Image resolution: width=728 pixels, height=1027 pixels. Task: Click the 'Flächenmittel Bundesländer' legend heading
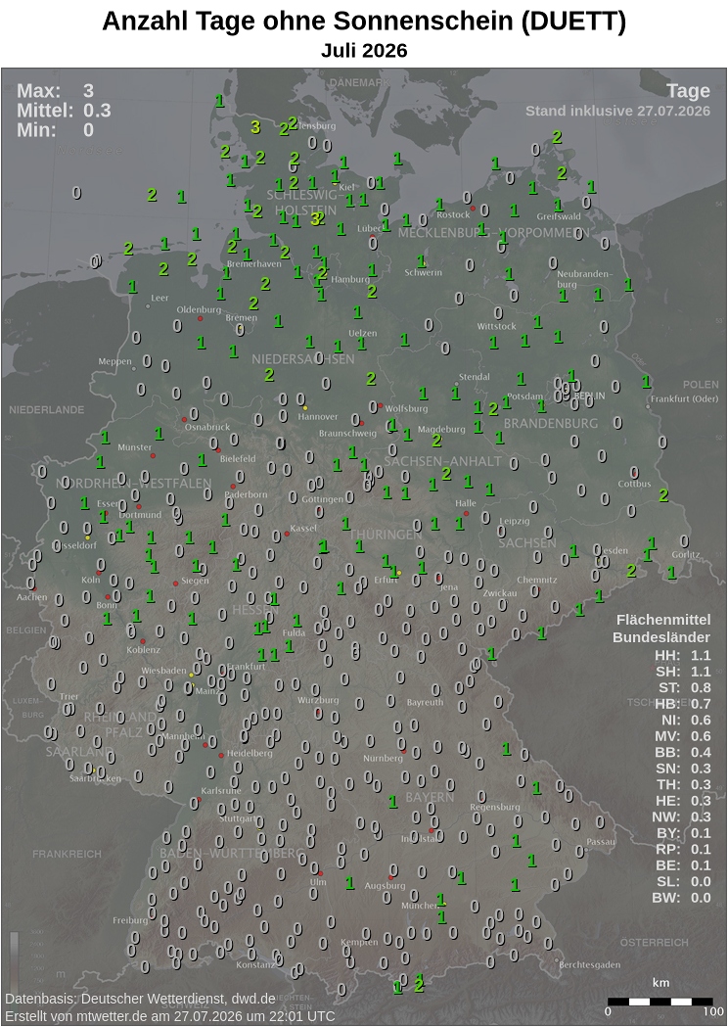tap(661, 629)
